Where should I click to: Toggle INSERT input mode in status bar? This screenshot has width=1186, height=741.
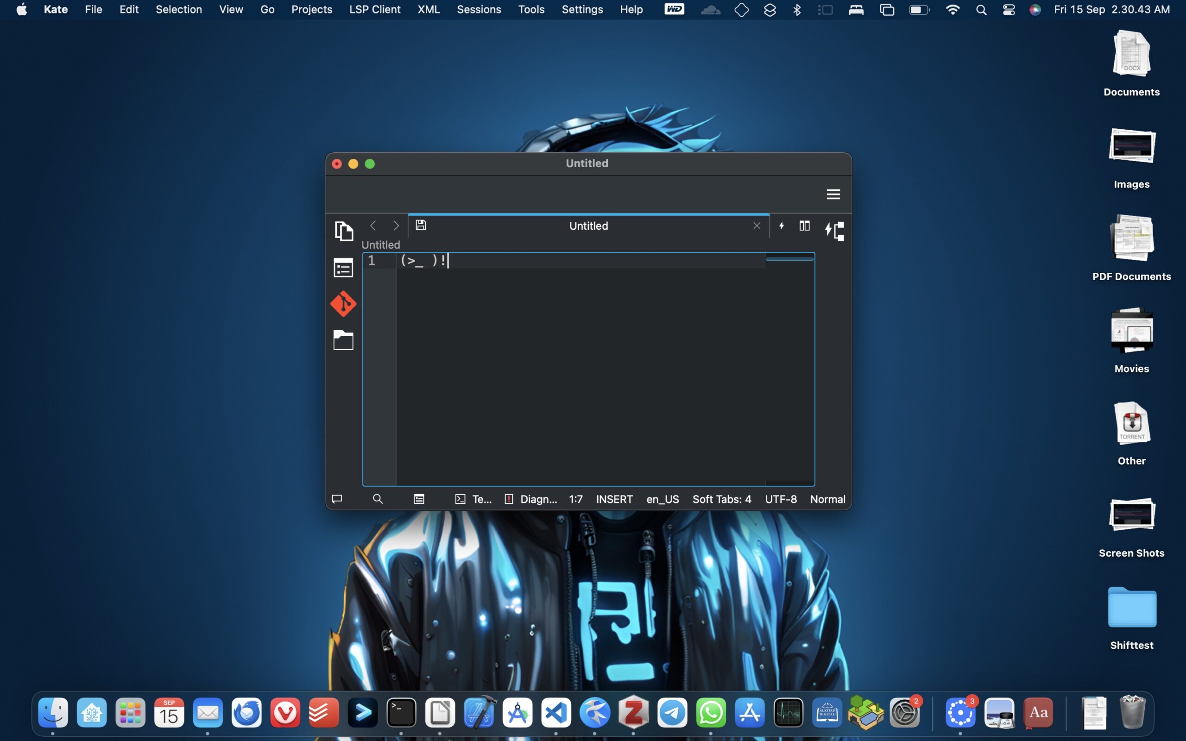[614, 499]
